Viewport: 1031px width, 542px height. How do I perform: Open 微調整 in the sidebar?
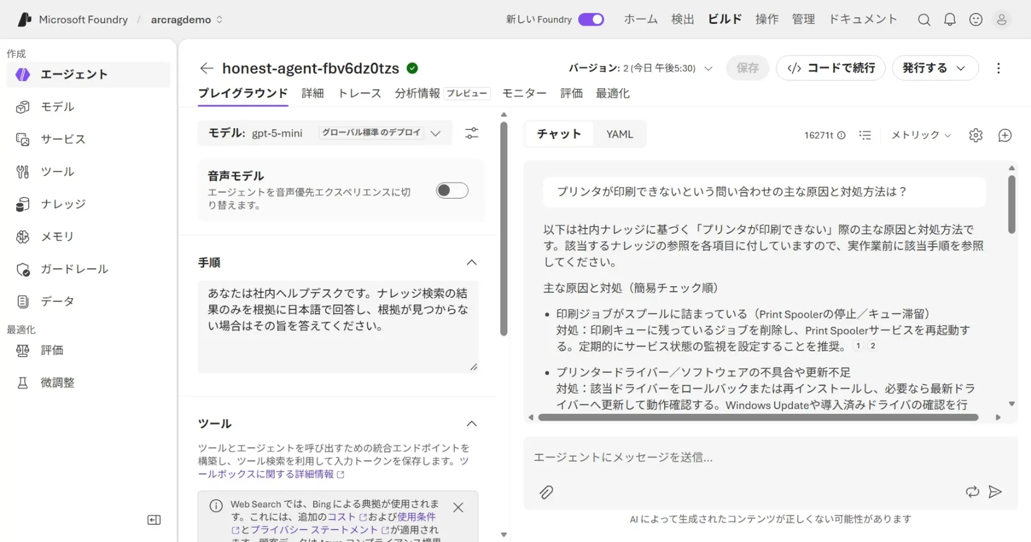point(88,383)
